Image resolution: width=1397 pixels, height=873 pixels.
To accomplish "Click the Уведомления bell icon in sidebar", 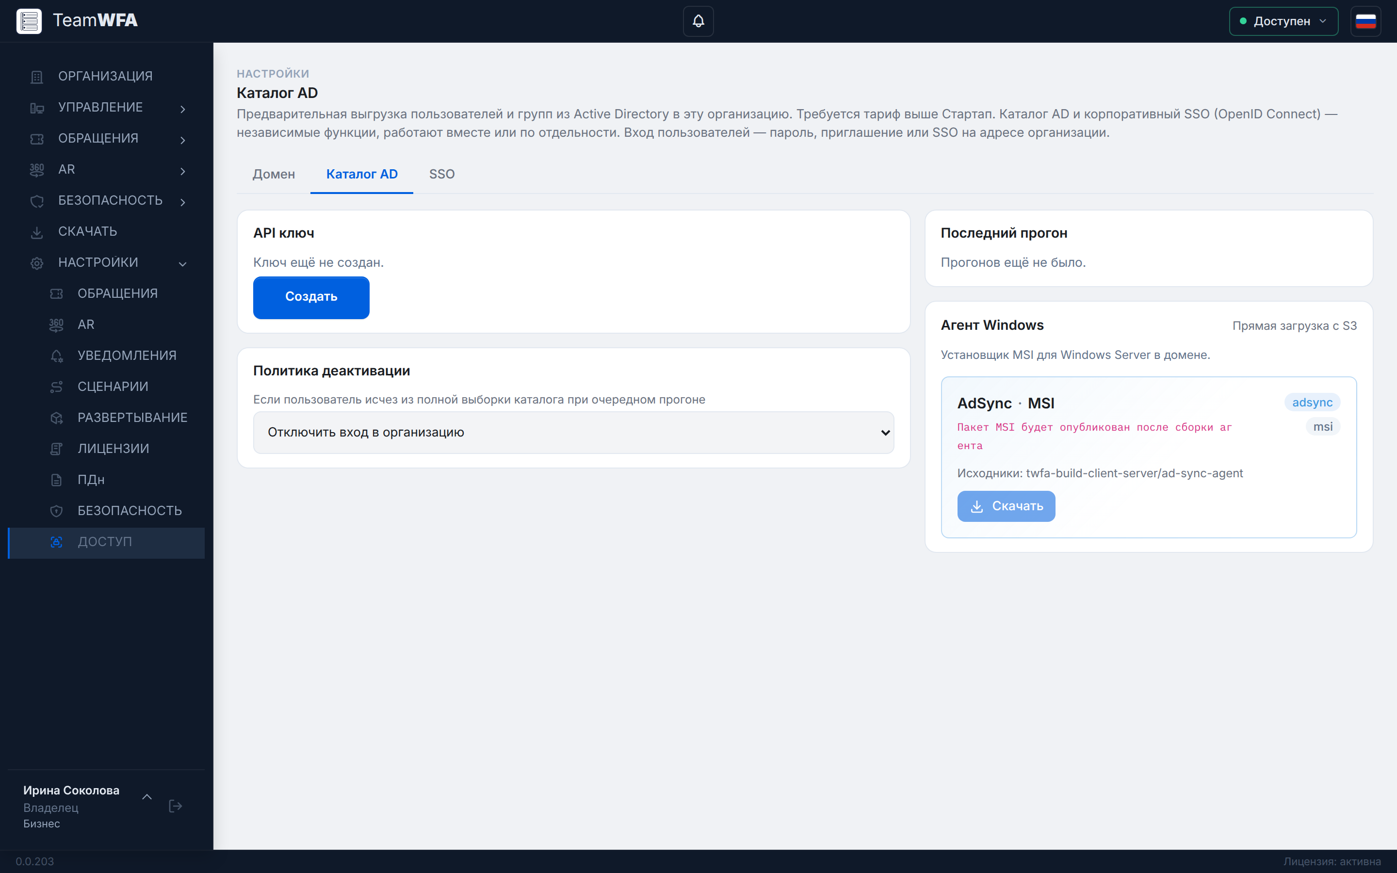I will (57, 356).
